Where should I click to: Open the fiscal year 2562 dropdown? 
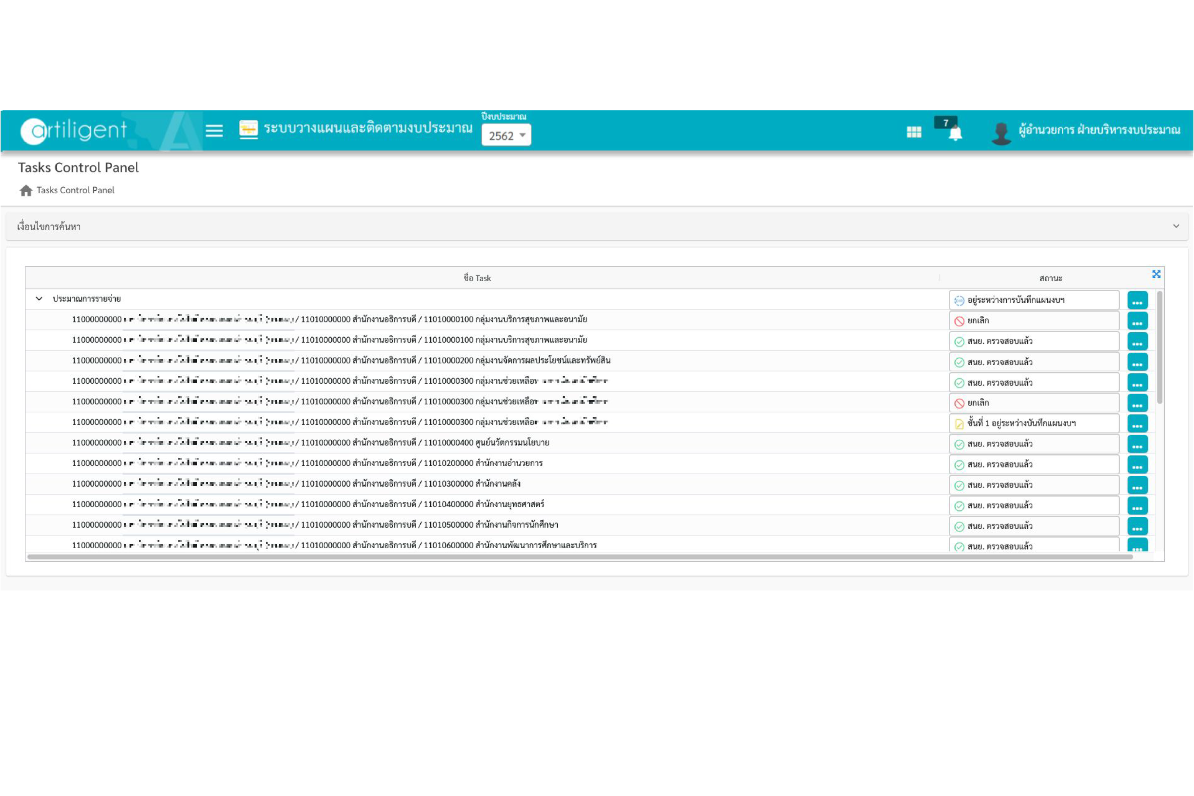pyautogui.click(x=506, y=136)
